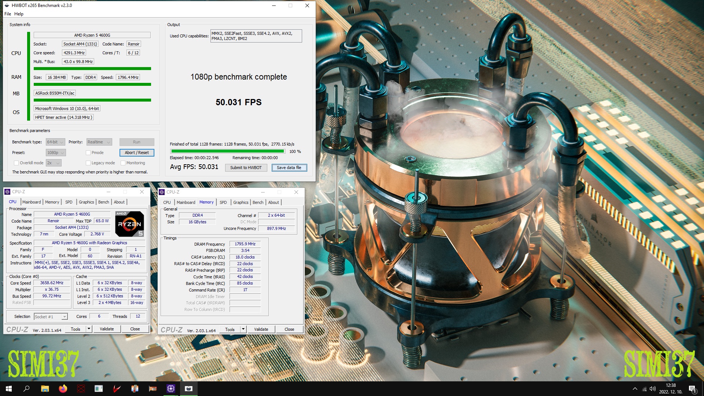Switch to CPU-Z via its taskbar icon
Image resolution: width=704 pixels, height=396 pixels.
click(x=171, y=389)
